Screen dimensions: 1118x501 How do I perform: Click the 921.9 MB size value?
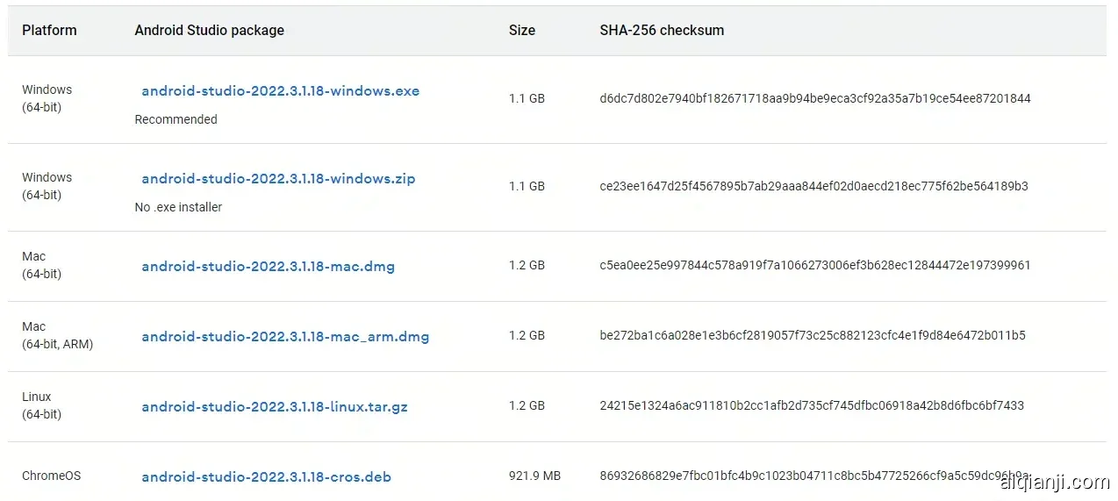click(534, 476)
